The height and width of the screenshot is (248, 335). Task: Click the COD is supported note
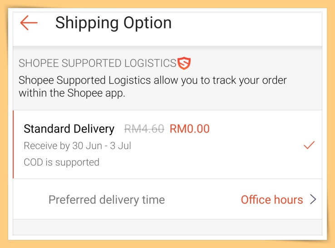pos(61,162)
